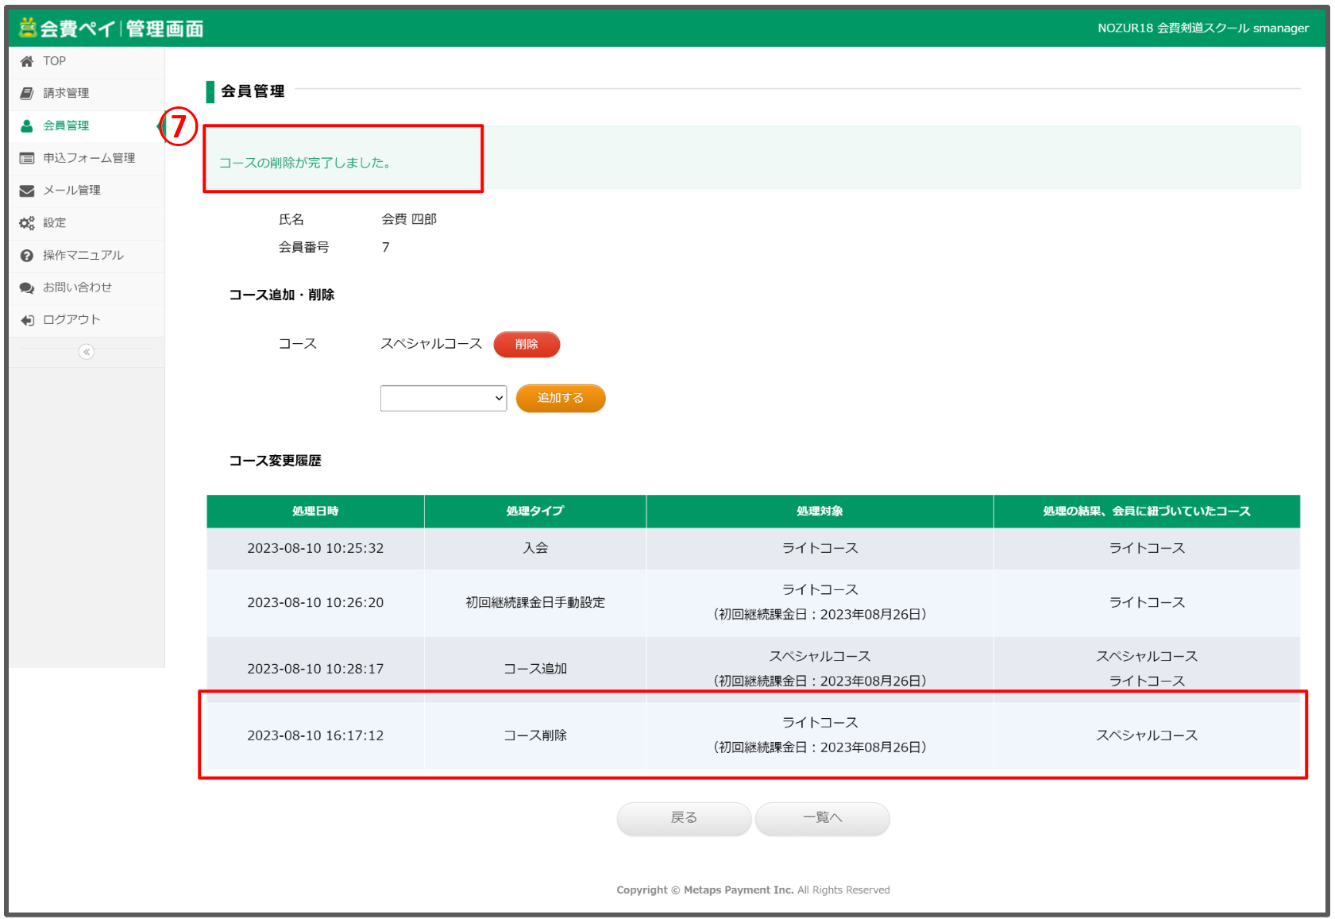Image resolution: width=1335 pixels, height=919 pixels.
Task: Open the 請求管理 menu item
Action: (x=66, y=94)
